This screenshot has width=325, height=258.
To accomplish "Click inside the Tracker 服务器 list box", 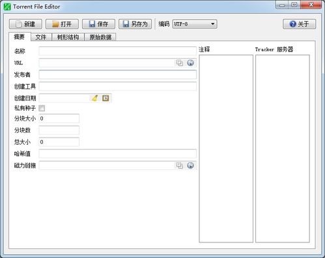I will point(283,149).
